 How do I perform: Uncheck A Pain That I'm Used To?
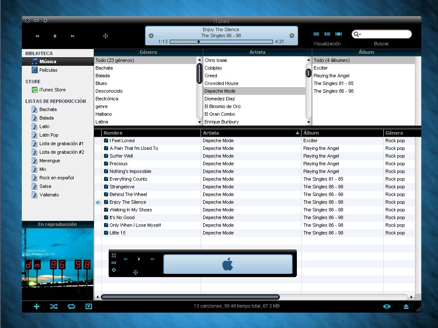(106, 148)
